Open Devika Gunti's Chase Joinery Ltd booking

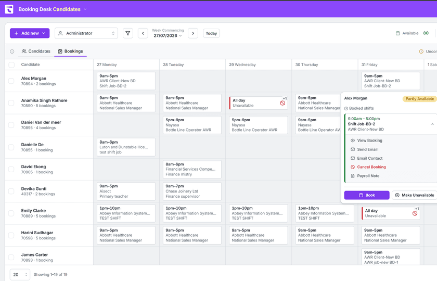tap(192, 191)
